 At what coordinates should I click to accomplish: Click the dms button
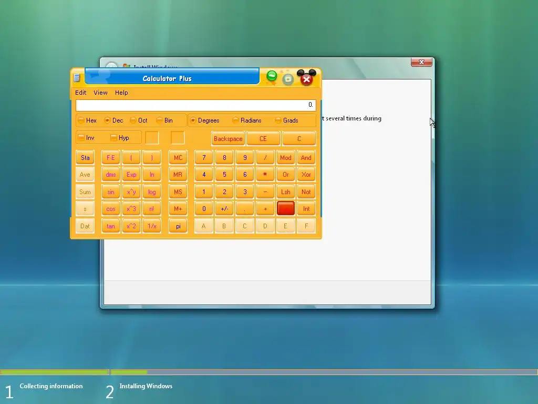(x=111, y=175)
